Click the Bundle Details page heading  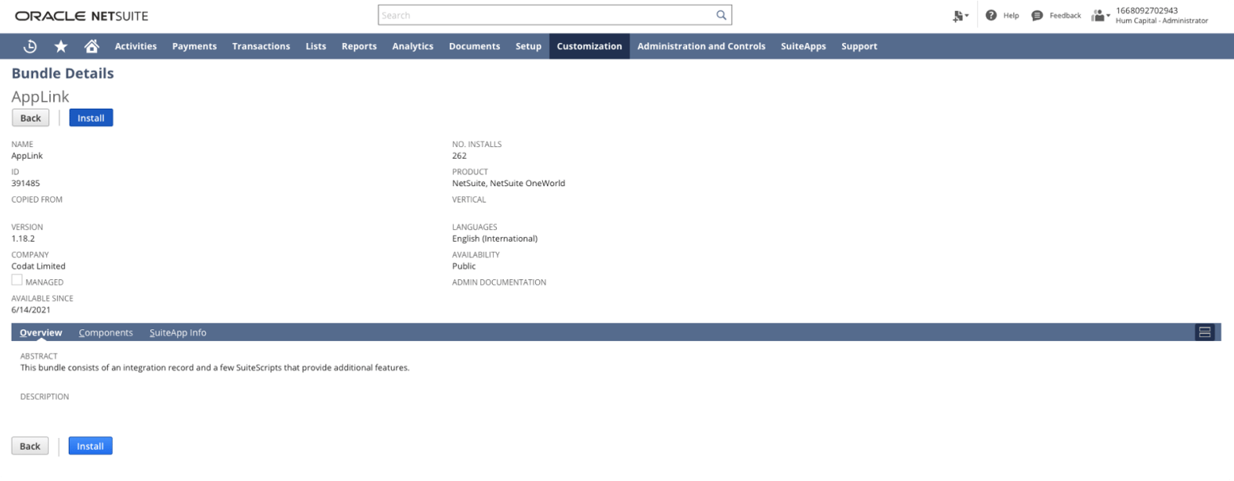[x=63, y=74]
